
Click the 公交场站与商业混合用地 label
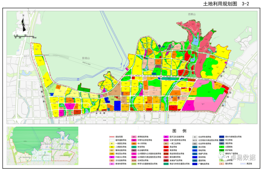208,140
